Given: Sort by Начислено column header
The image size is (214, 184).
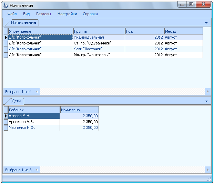Looking at the screenshot, I should [79, 110].
